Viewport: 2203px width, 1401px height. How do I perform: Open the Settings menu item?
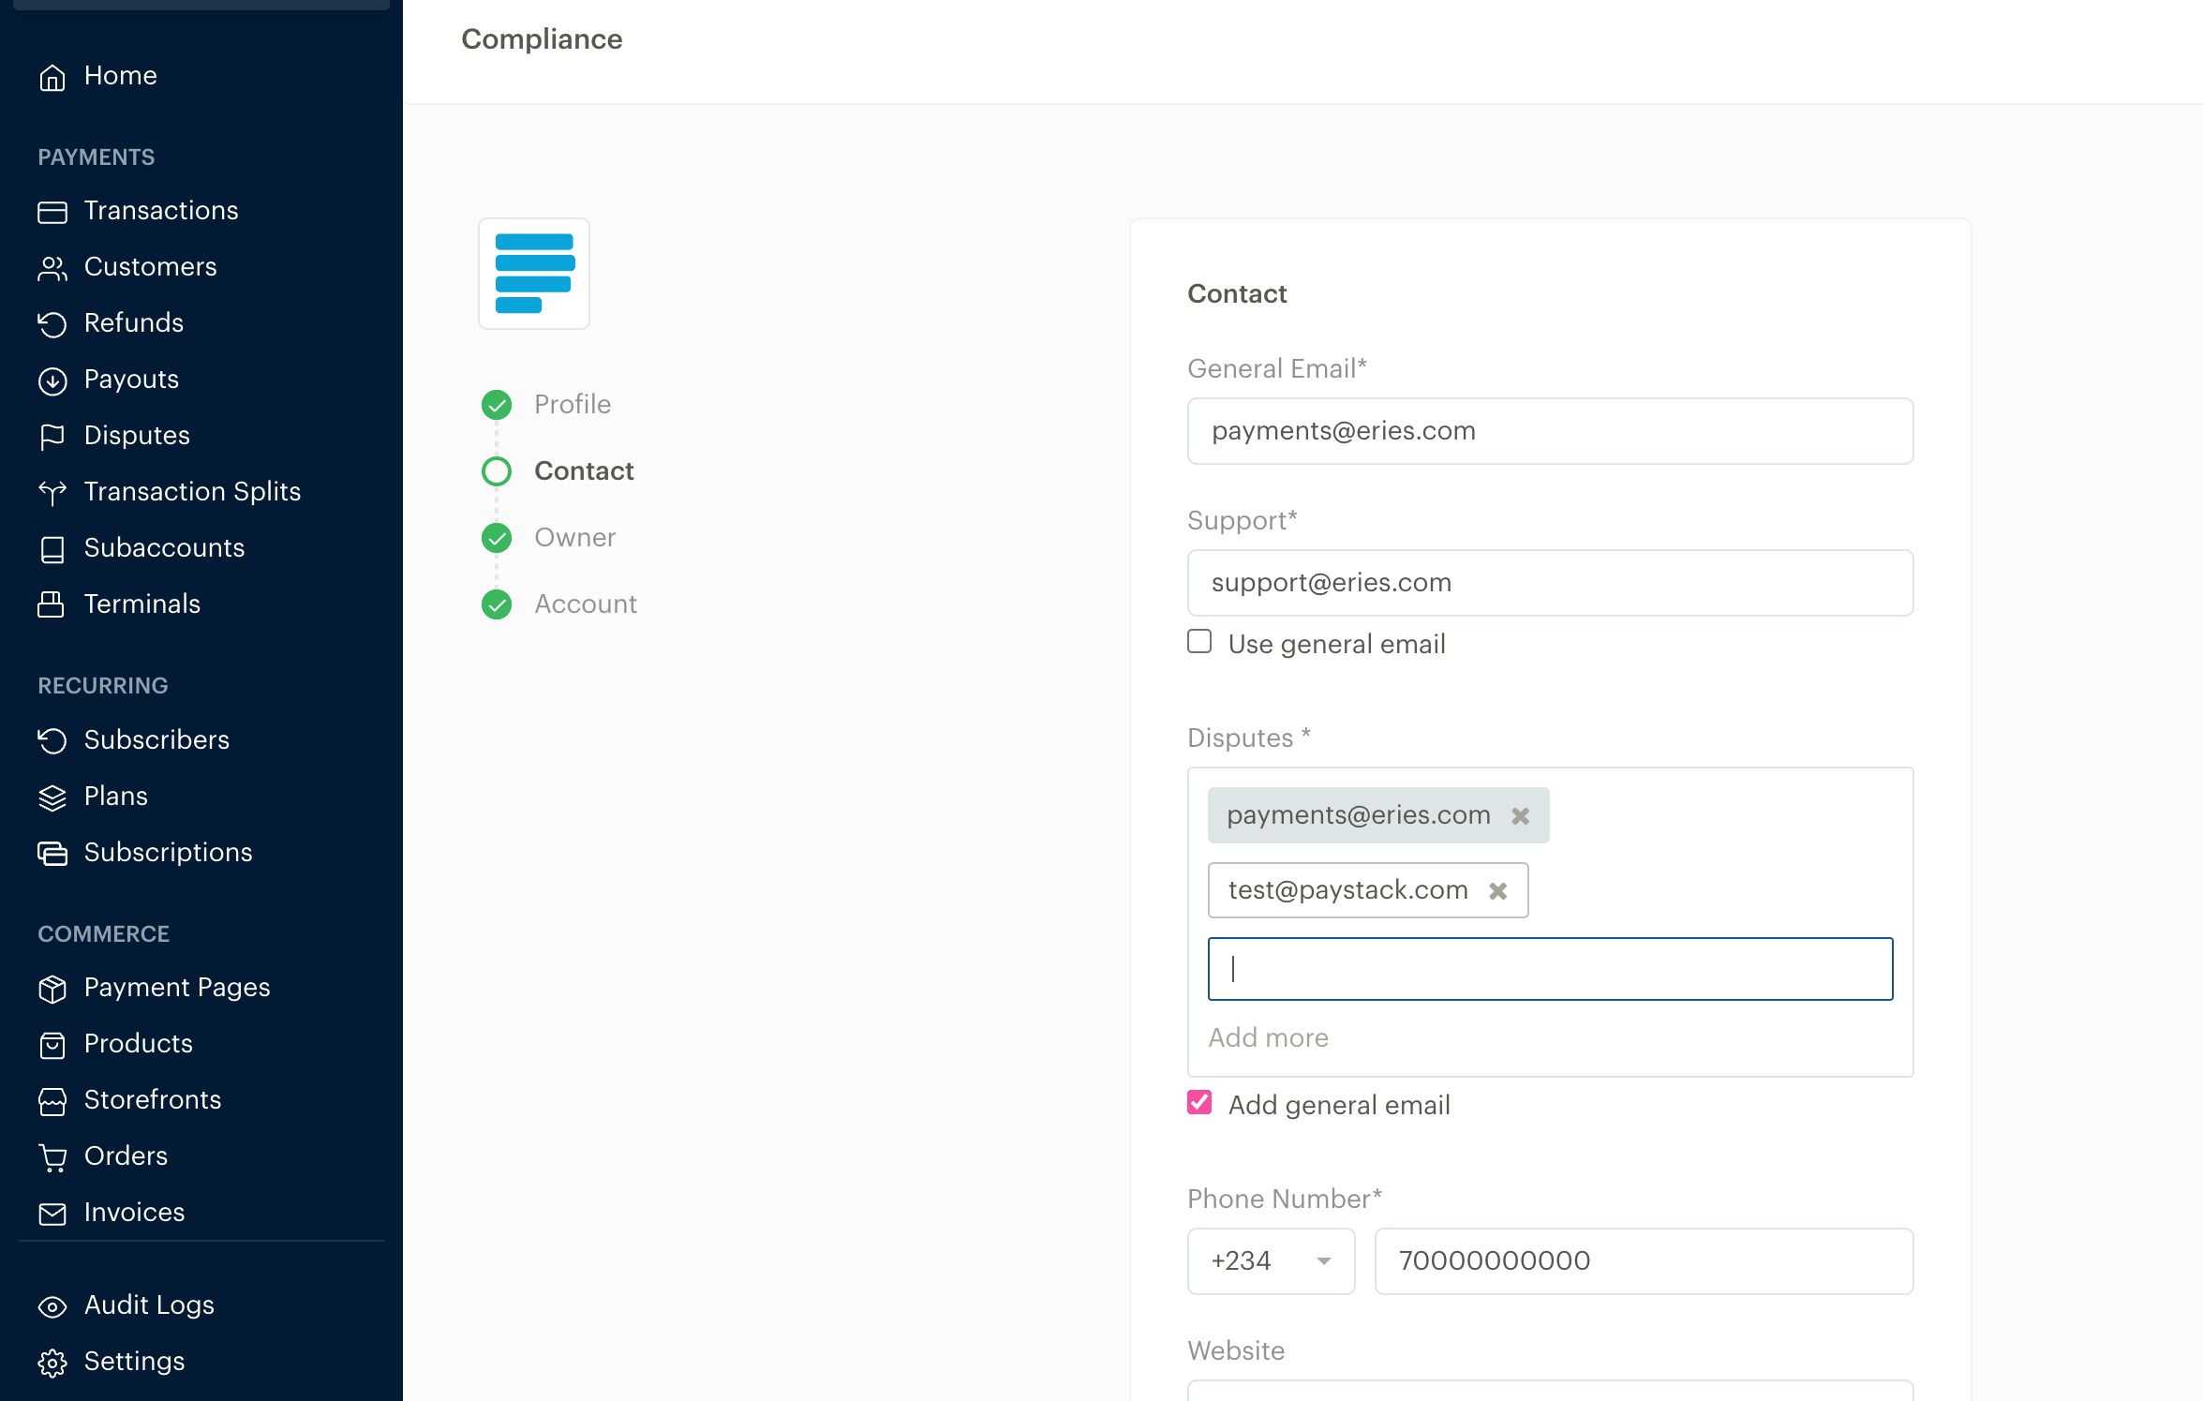(135, 1361)
